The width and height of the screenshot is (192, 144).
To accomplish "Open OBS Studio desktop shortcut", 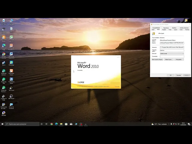I will pyautogui.click(x=11, y=97).
